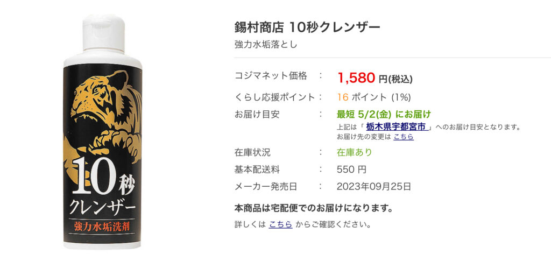Select the product title 錫村商店 10秒クレンザー

click(307, 27)
